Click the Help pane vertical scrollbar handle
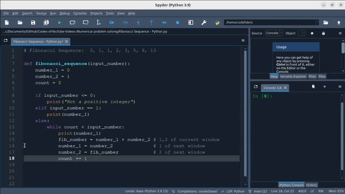Screen dimensions: 345x194 pyautogui.click(x=343, y=48)
